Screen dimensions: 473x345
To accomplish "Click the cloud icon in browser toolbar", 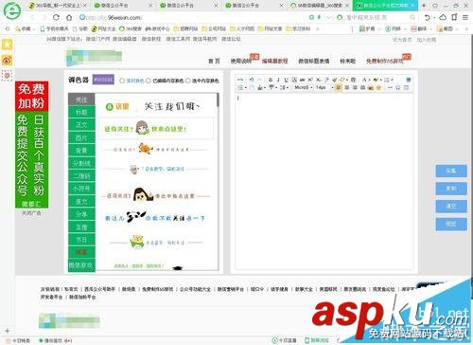I will 443,17.
